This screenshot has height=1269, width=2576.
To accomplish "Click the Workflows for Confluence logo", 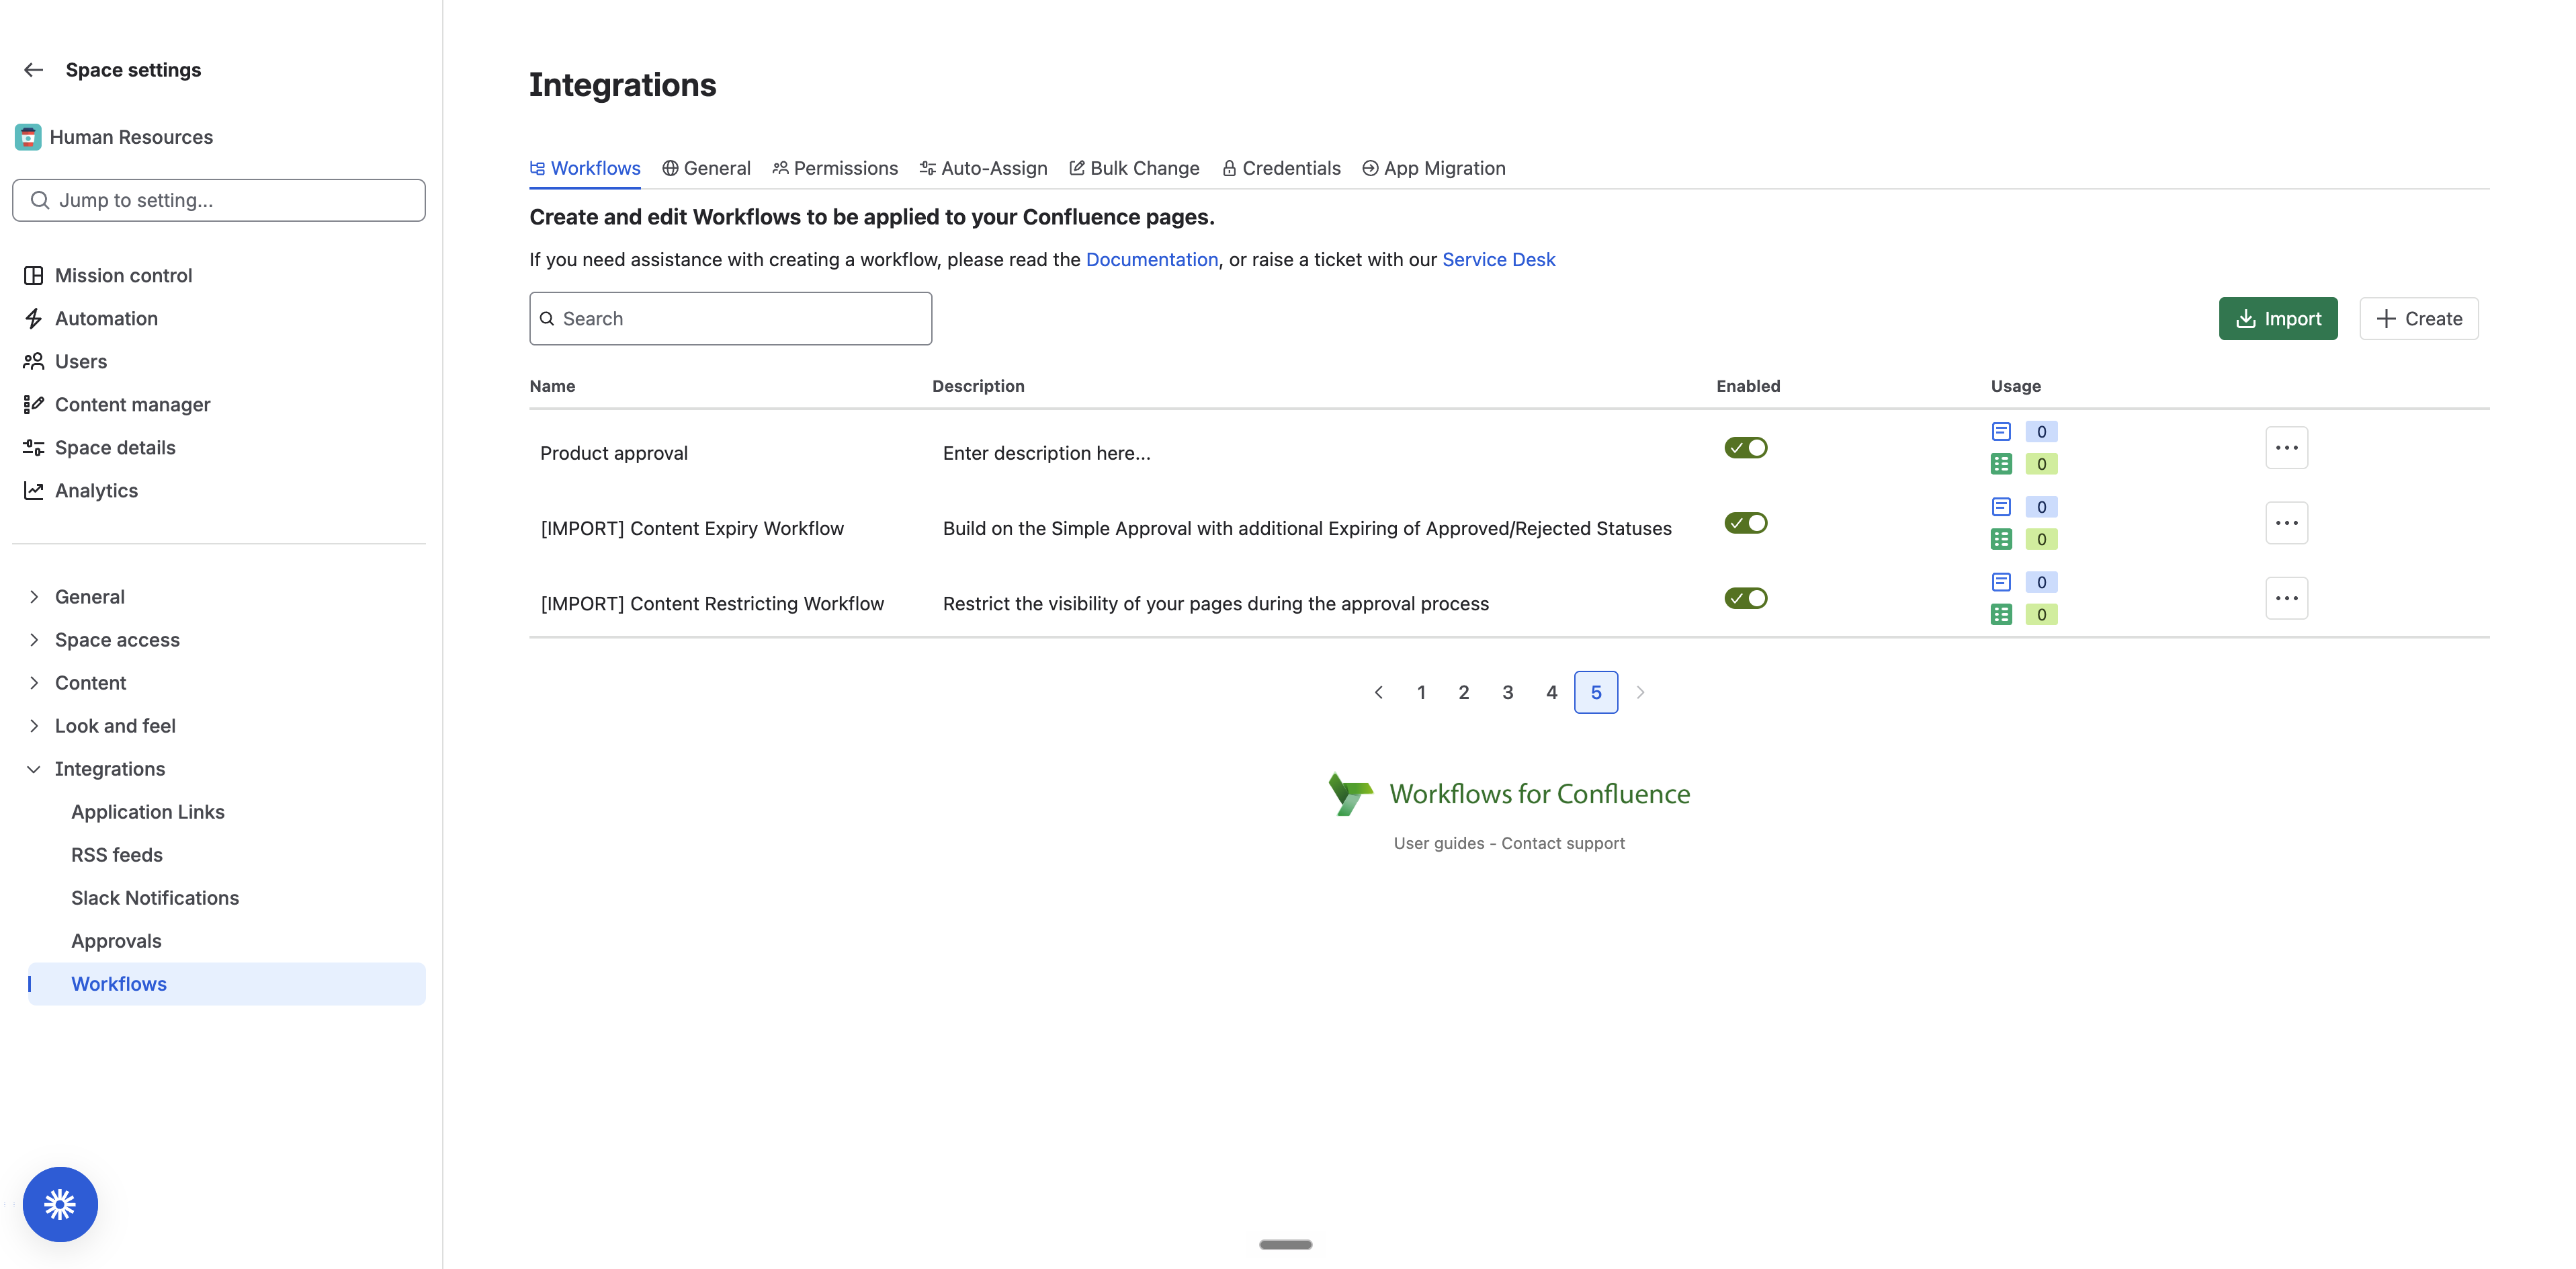I will tap(1509, 794).
